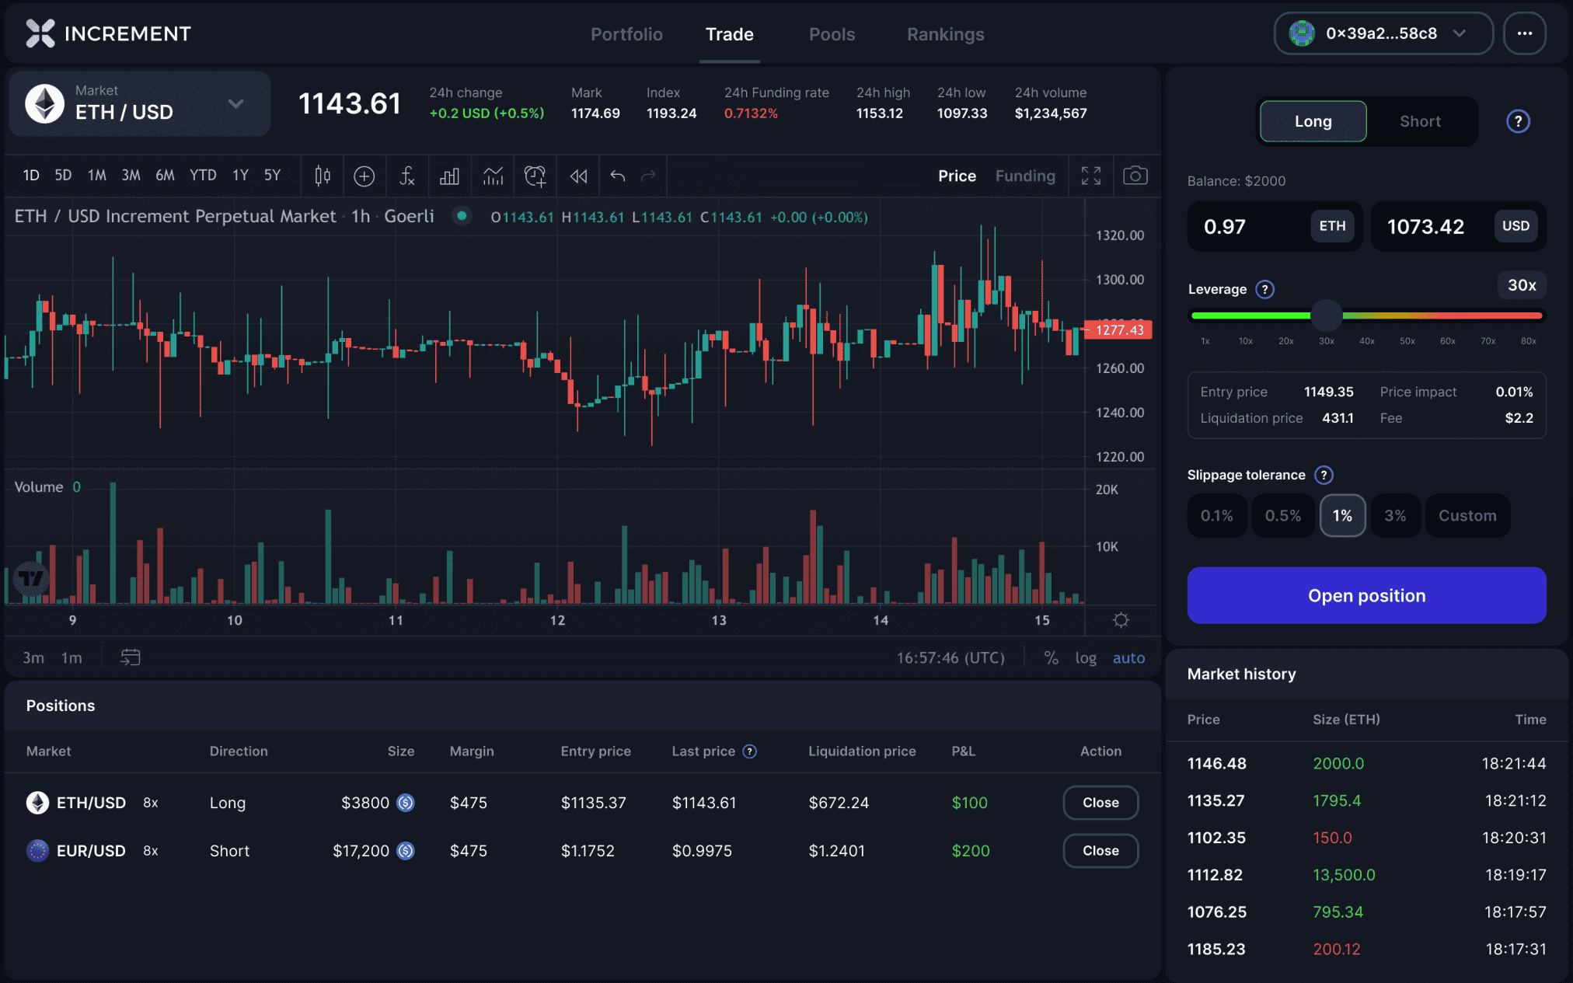Switch chart to Price view
Screen dimensions: 1573x983
point(957,176)
